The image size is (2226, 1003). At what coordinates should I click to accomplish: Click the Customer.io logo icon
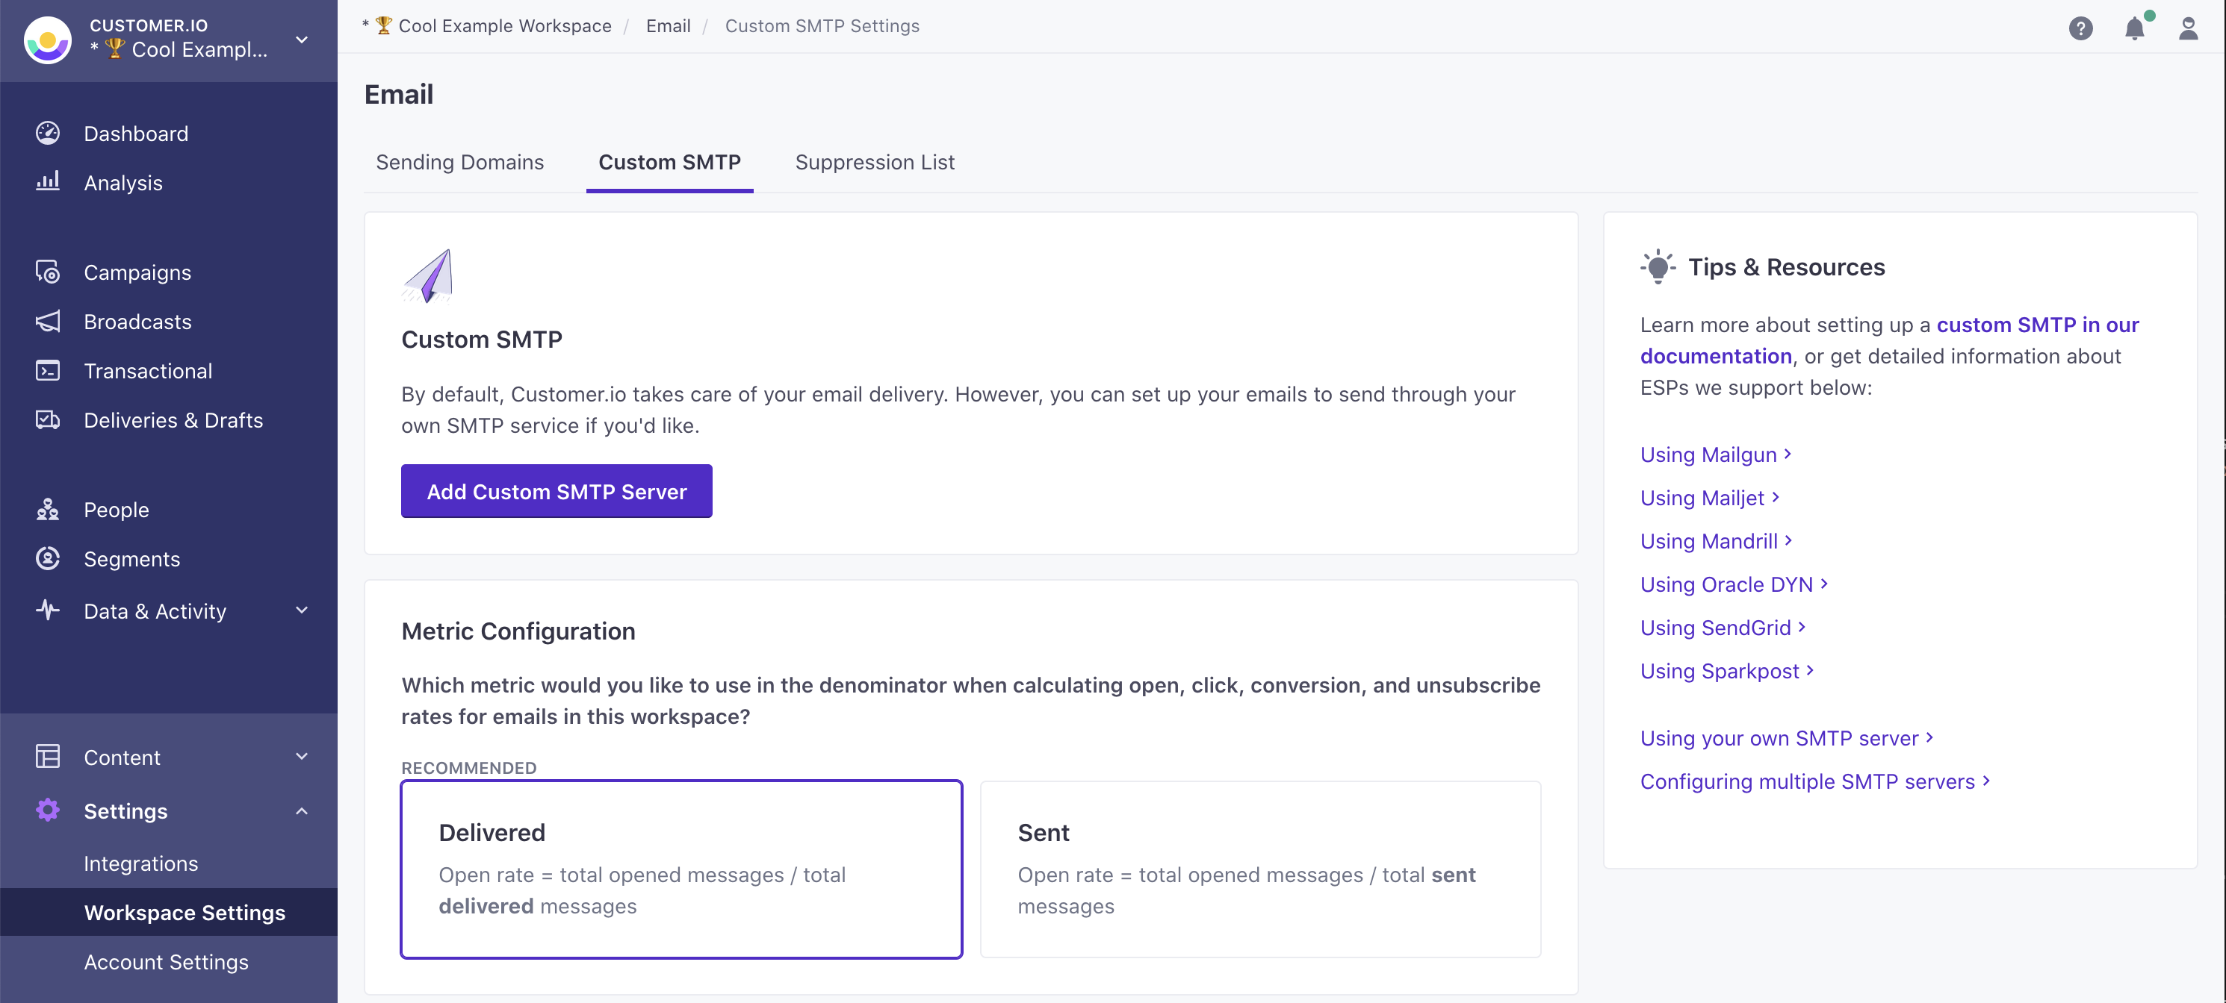48,40
